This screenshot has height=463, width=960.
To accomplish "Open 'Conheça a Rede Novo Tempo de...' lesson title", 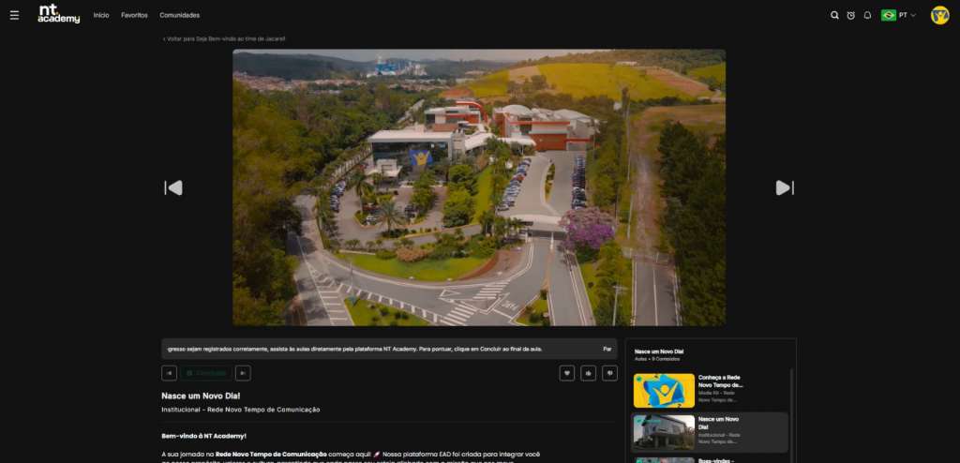I will (x=720, y=381).
